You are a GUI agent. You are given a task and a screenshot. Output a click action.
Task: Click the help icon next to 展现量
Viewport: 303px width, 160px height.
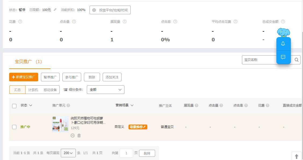point(124,22)
